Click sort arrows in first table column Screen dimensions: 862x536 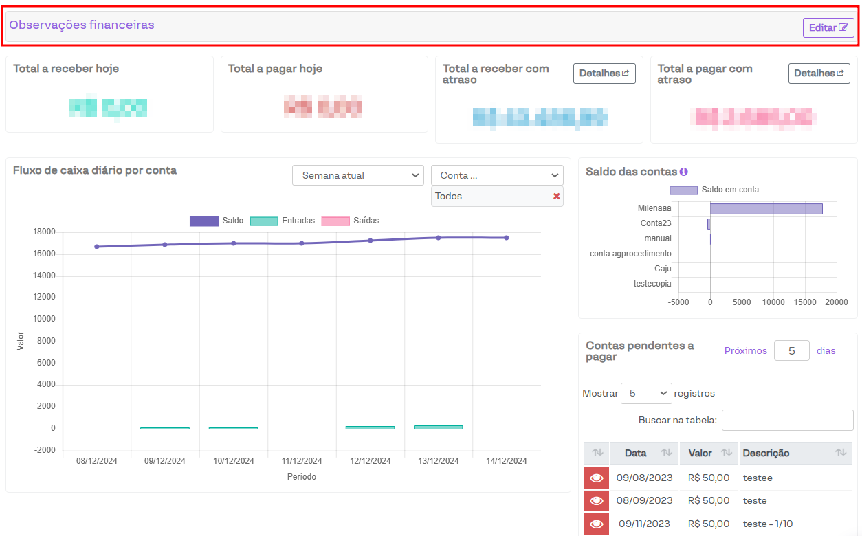pos(597,453)
